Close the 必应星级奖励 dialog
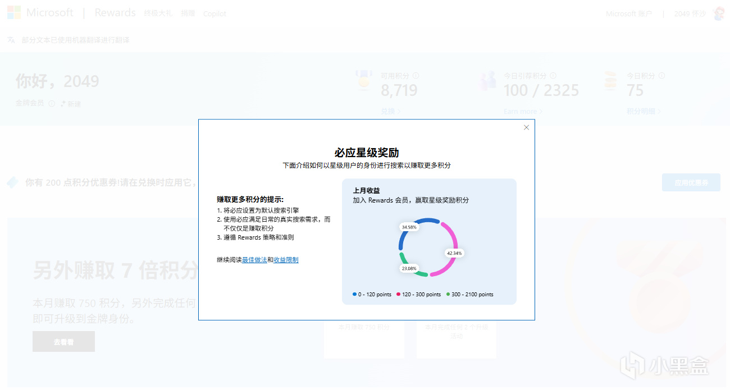This screenshot has height=390, width=730. tap(526, 127)
